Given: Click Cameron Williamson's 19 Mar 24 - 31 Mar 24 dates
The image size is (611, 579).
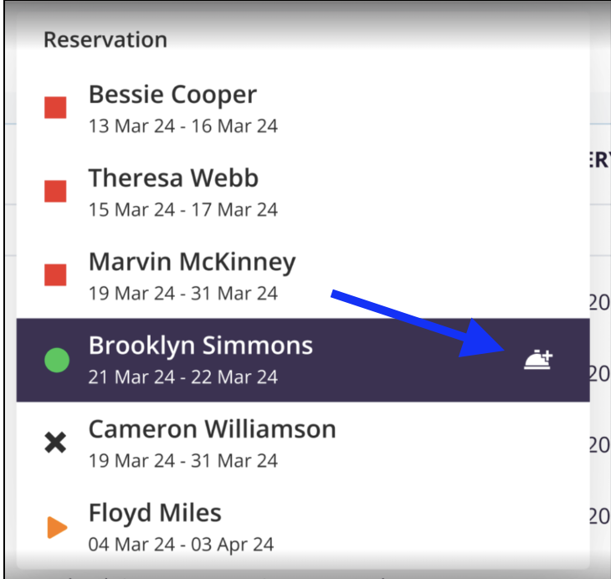Looking at the screenshot, I should (183, 460).
